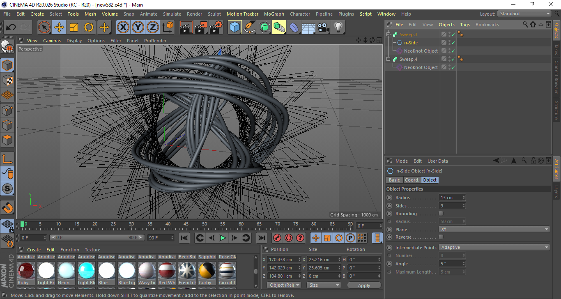Activate the Rotate tool
This screenshot has height=299, width=561.
click(x=89, y=28)
